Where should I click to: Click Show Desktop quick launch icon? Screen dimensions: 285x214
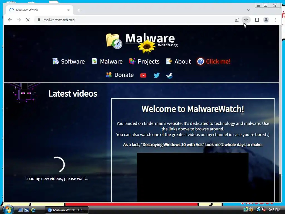pos(20,210)
